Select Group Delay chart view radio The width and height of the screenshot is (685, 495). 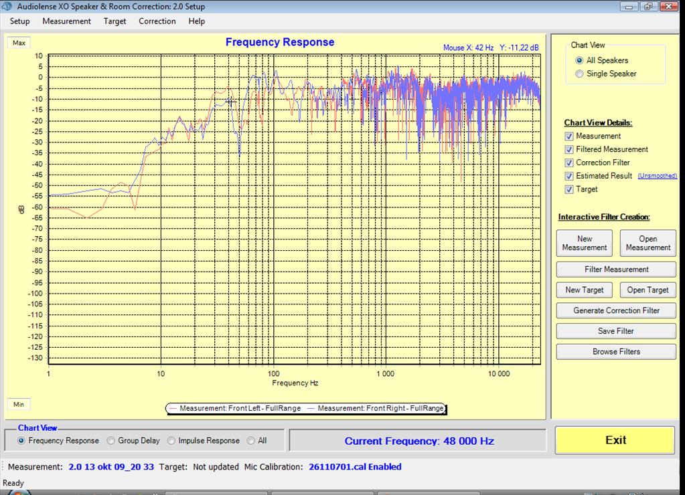coord(111,441)
